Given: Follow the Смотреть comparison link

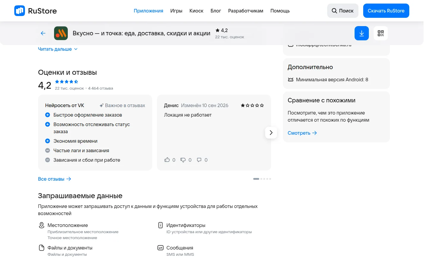Looking at the screenshot, I should [302, 133].
